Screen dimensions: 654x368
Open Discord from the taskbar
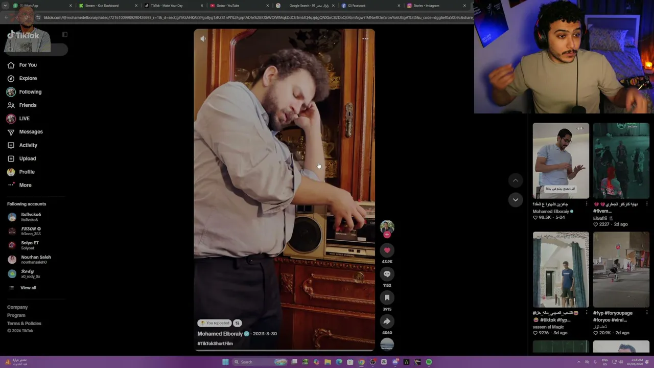(395, 362)
